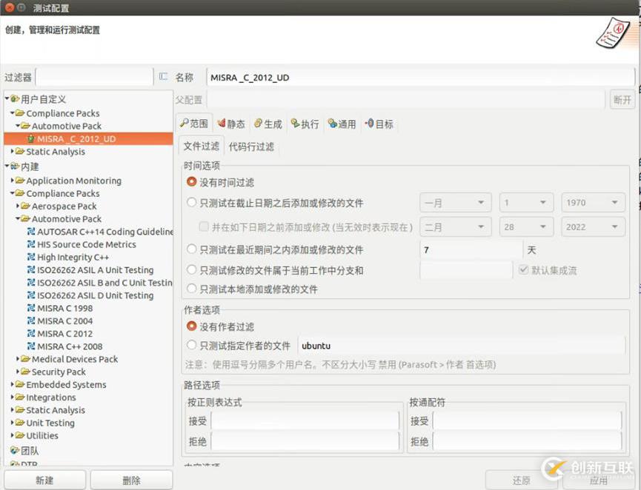Image resolution: width=641 pixels, height=490 pixels.
Task: Open the 代码行过滤 sub-tab
Action: tap(251, 147)
